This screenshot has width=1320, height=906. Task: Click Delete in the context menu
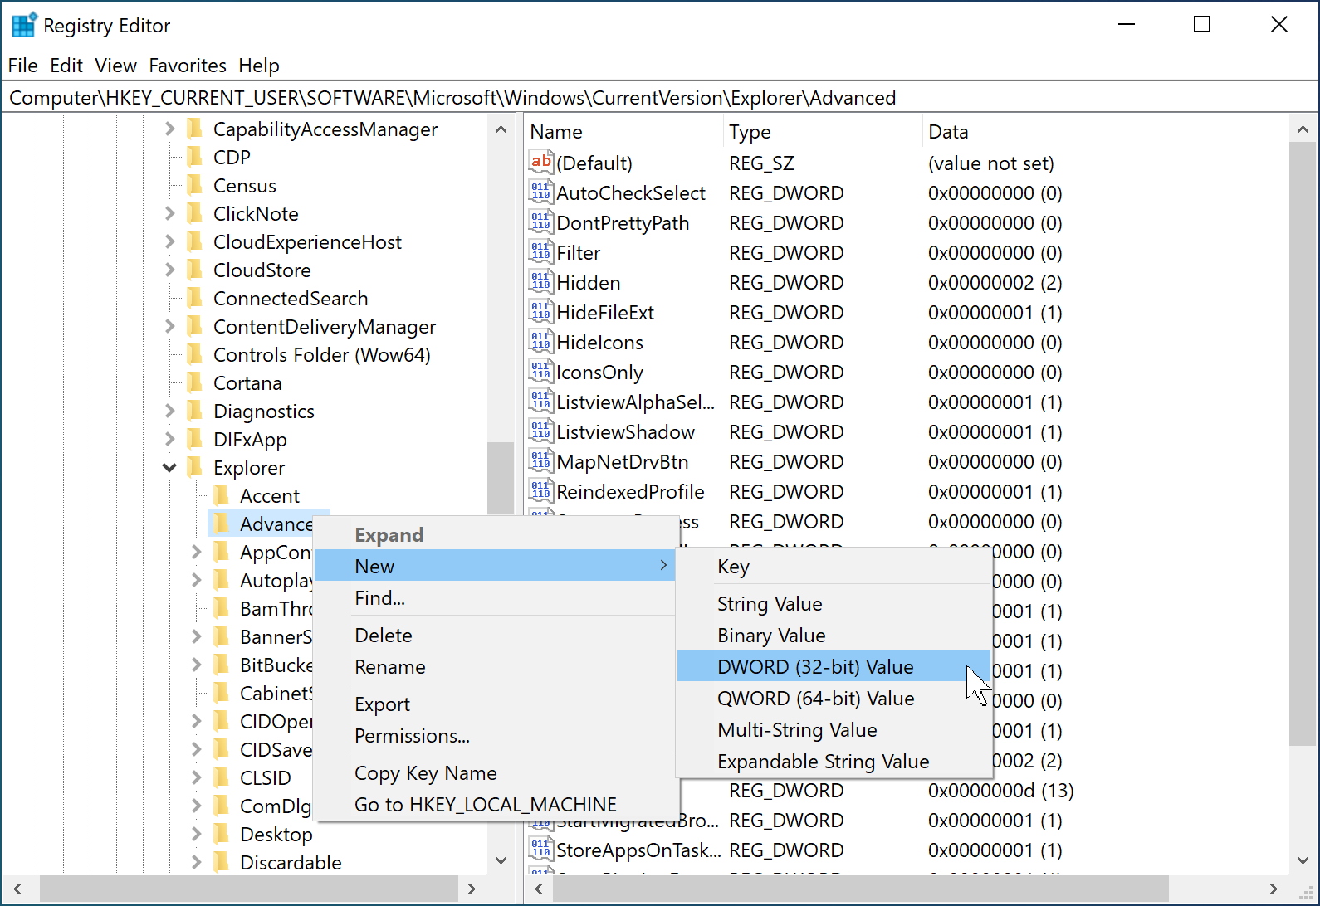click(x=496, y=635)
